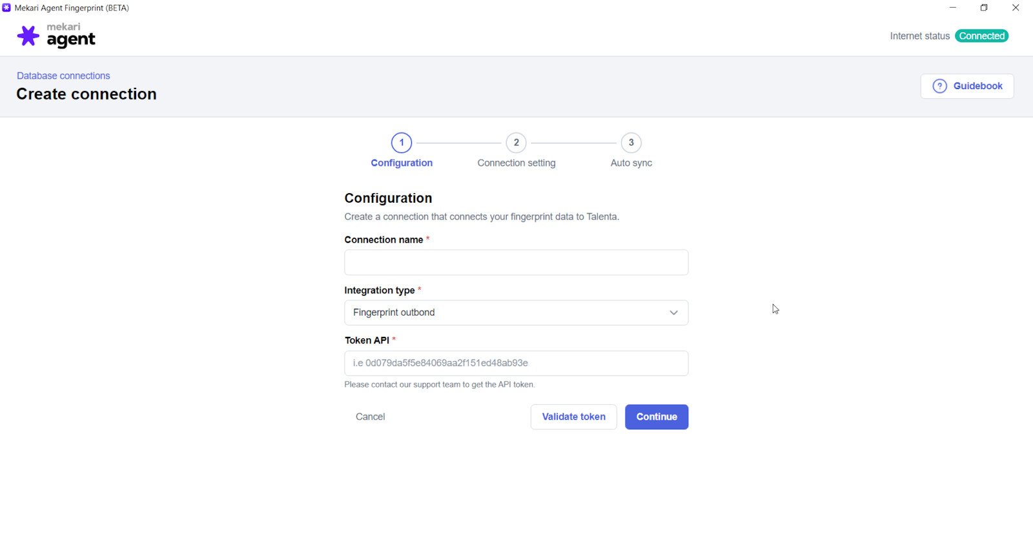Restore down the application window

coord(984,8)
